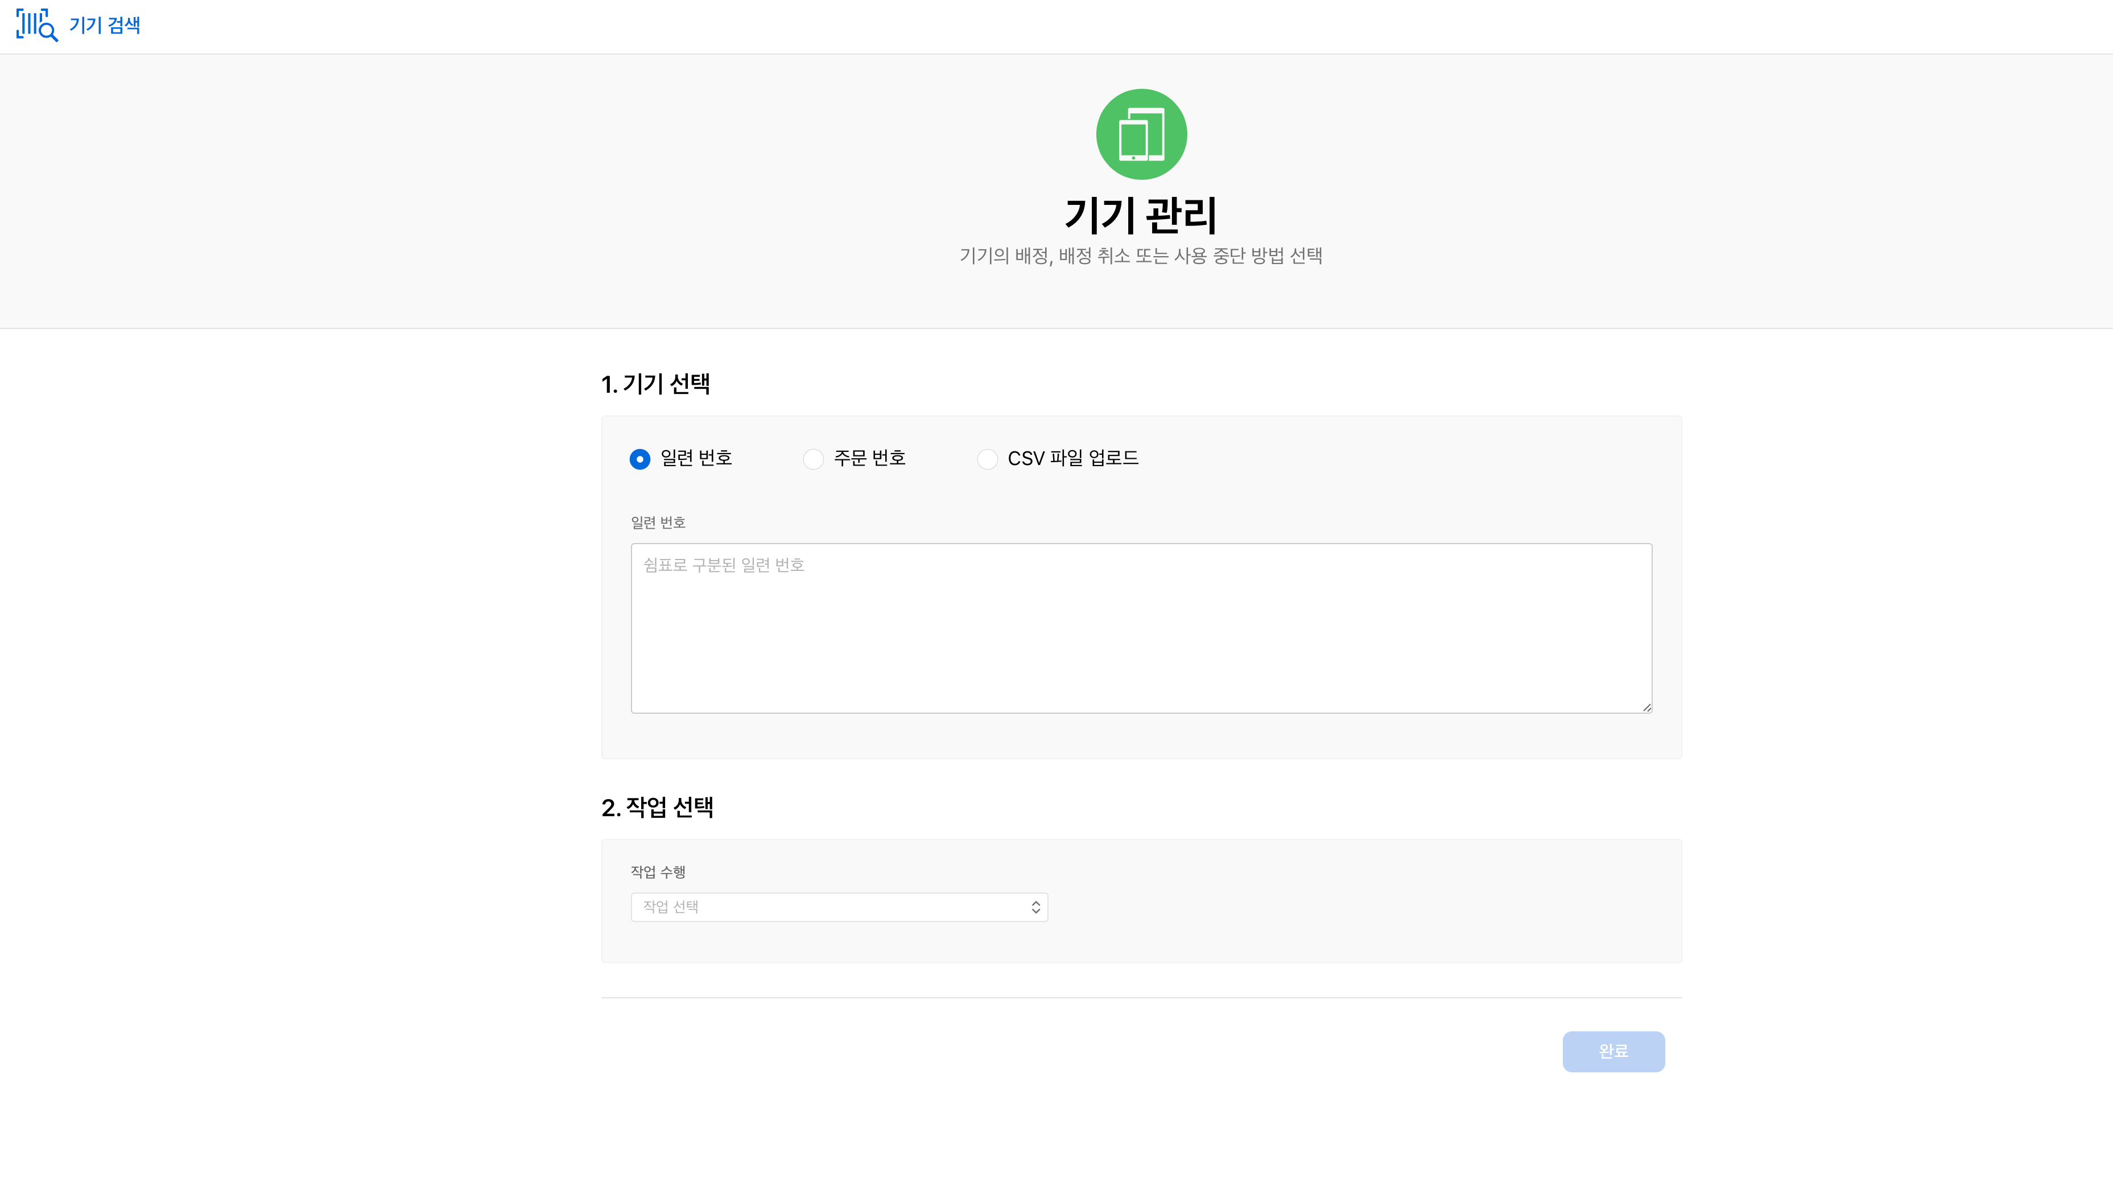Click the 1. 기기 선택 section title
The image size is (2113, 1193).
click(655, 384)
